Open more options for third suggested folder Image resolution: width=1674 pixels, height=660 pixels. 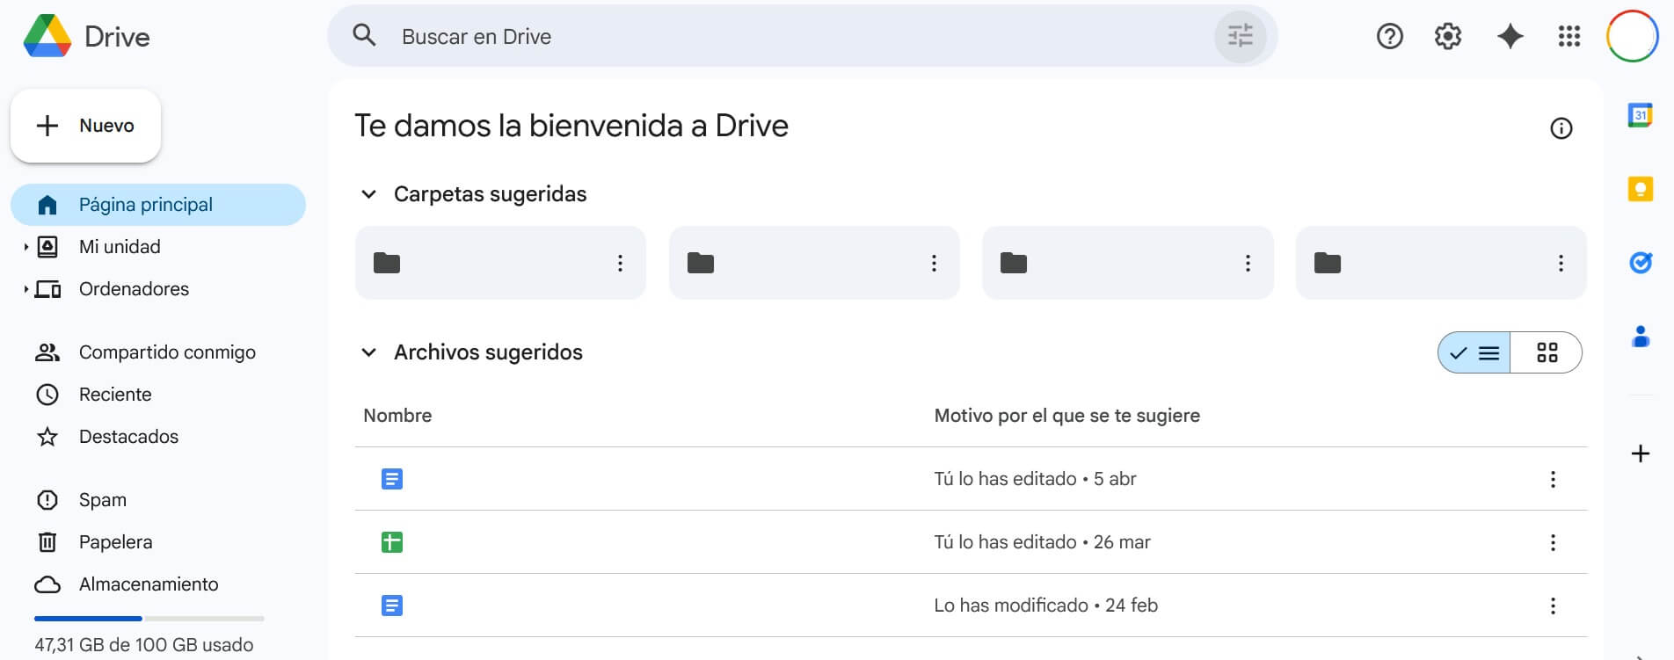coord(1248,263)
